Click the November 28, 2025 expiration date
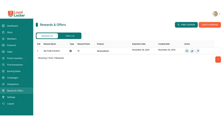223x125 pixels. (141, 50)
